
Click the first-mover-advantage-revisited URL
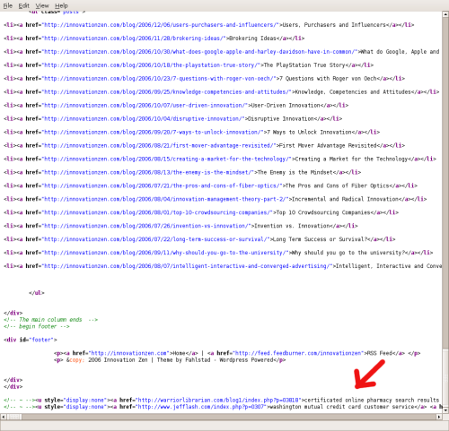[x=159, y=146]
